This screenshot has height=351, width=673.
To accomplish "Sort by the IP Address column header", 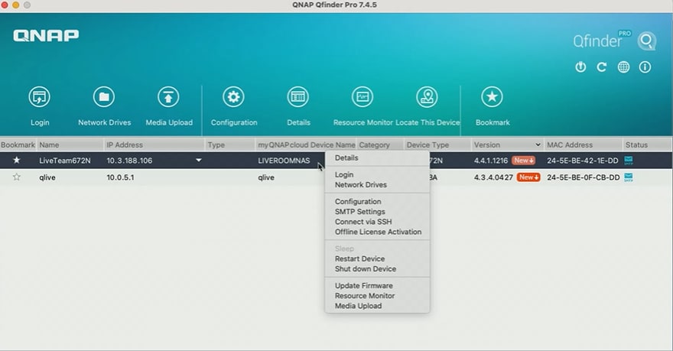I will click(x=154, y=145).
